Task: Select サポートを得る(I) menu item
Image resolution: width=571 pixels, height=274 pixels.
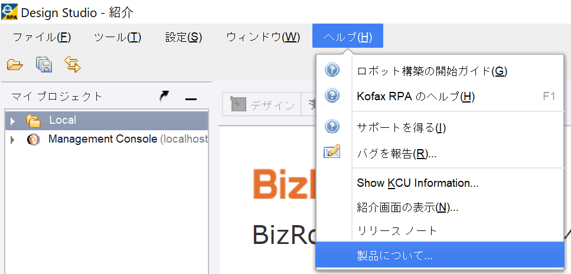Action: pyautogui.click(x=439, y=127)
